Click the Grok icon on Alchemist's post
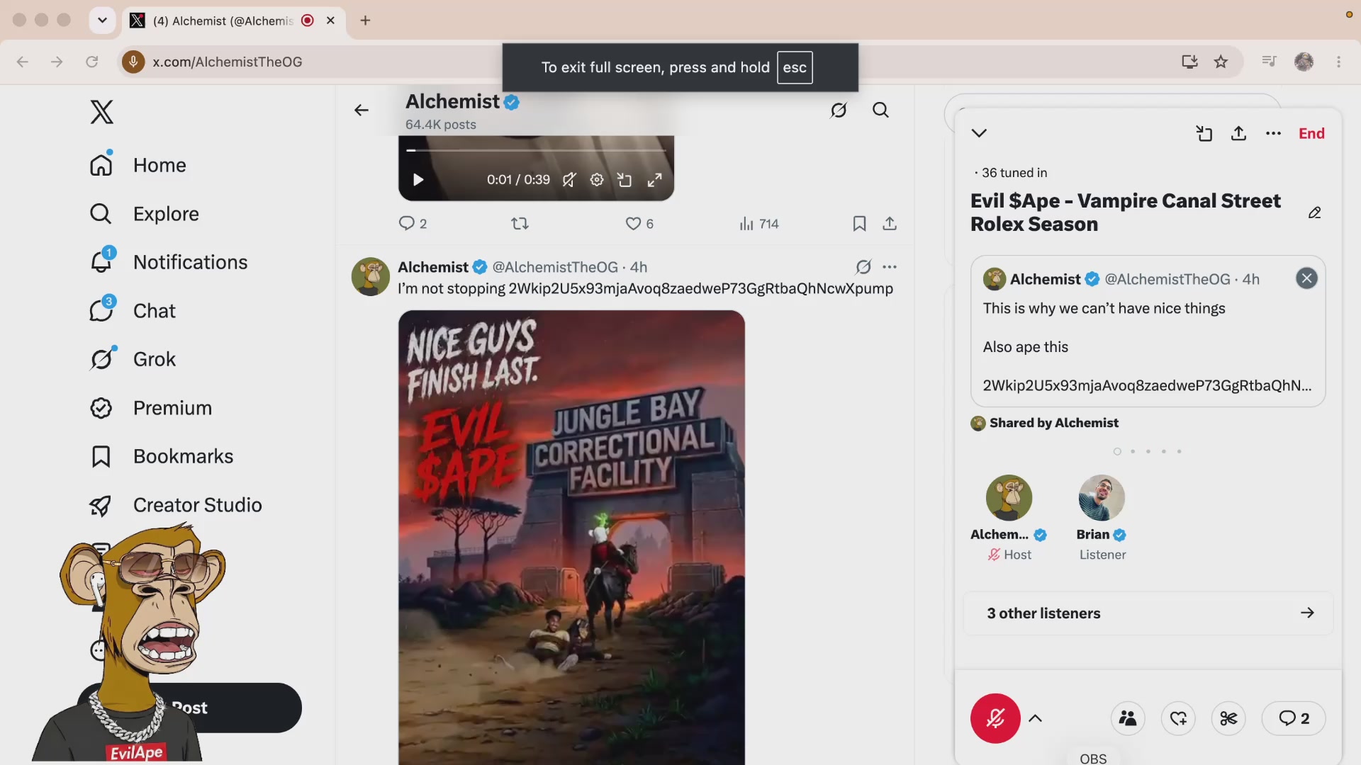This screenshot has width=1361, height=765. (863, 267)
